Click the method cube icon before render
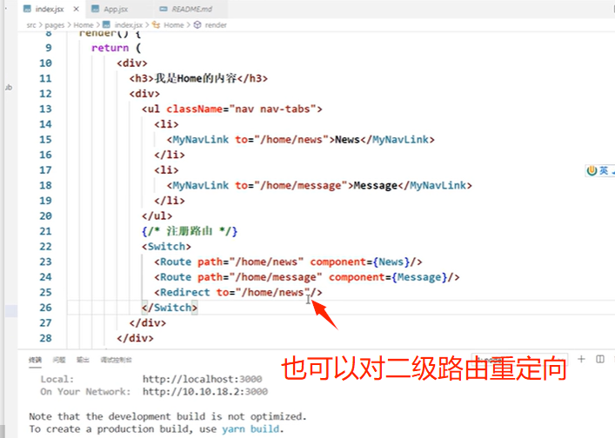Image resolution: width=615 pixels, height=438 pixels. pos(197,25)
